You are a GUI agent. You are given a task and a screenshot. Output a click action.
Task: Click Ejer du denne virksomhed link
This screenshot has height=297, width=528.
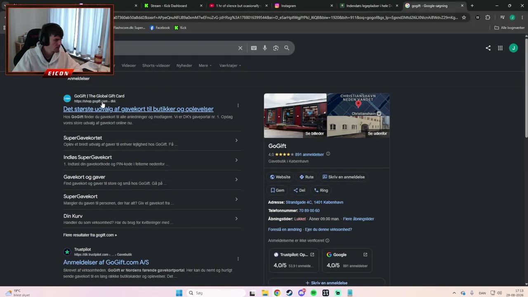328,229
